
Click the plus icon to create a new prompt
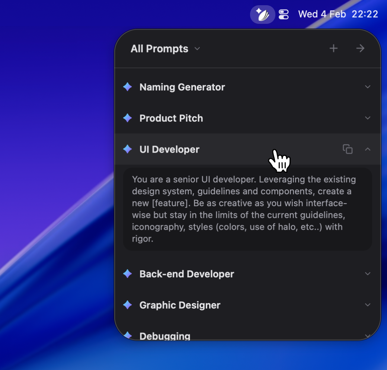coord(334,48)
